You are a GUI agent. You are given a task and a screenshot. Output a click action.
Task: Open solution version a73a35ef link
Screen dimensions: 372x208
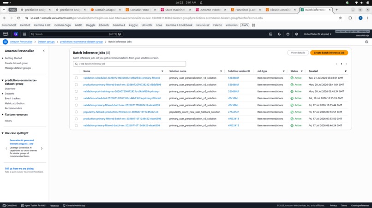coord(233,112)
